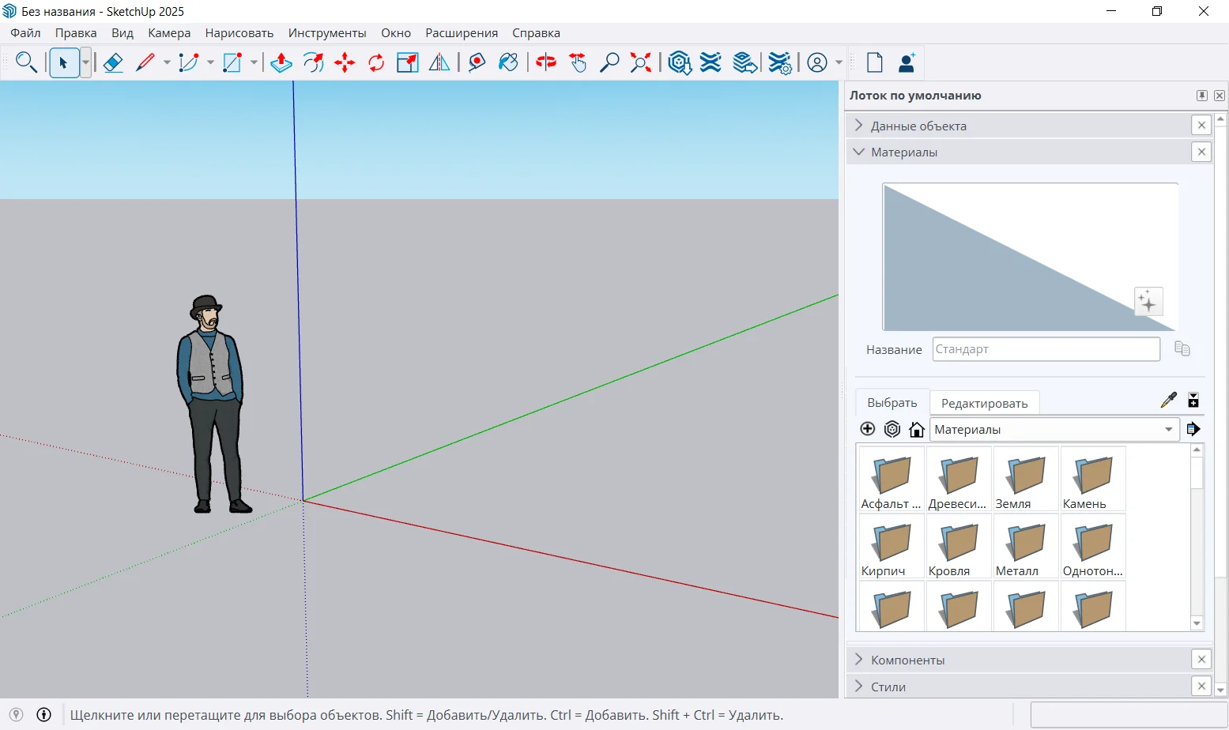Select the Eraser tool
Viewport: 1229px width, 730px height.
[x=113, y=62]
